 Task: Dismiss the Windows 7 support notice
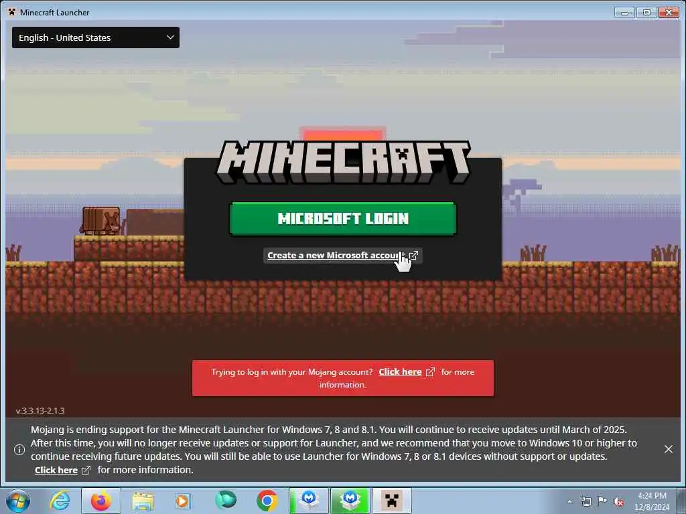click(x=668, y=449)
